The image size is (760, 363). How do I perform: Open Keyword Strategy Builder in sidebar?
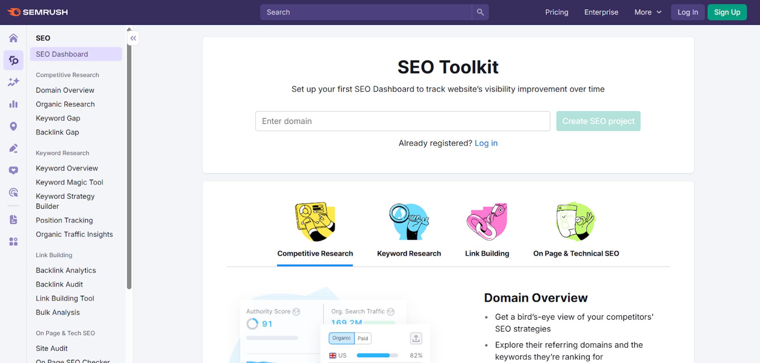tap(65, 201)
